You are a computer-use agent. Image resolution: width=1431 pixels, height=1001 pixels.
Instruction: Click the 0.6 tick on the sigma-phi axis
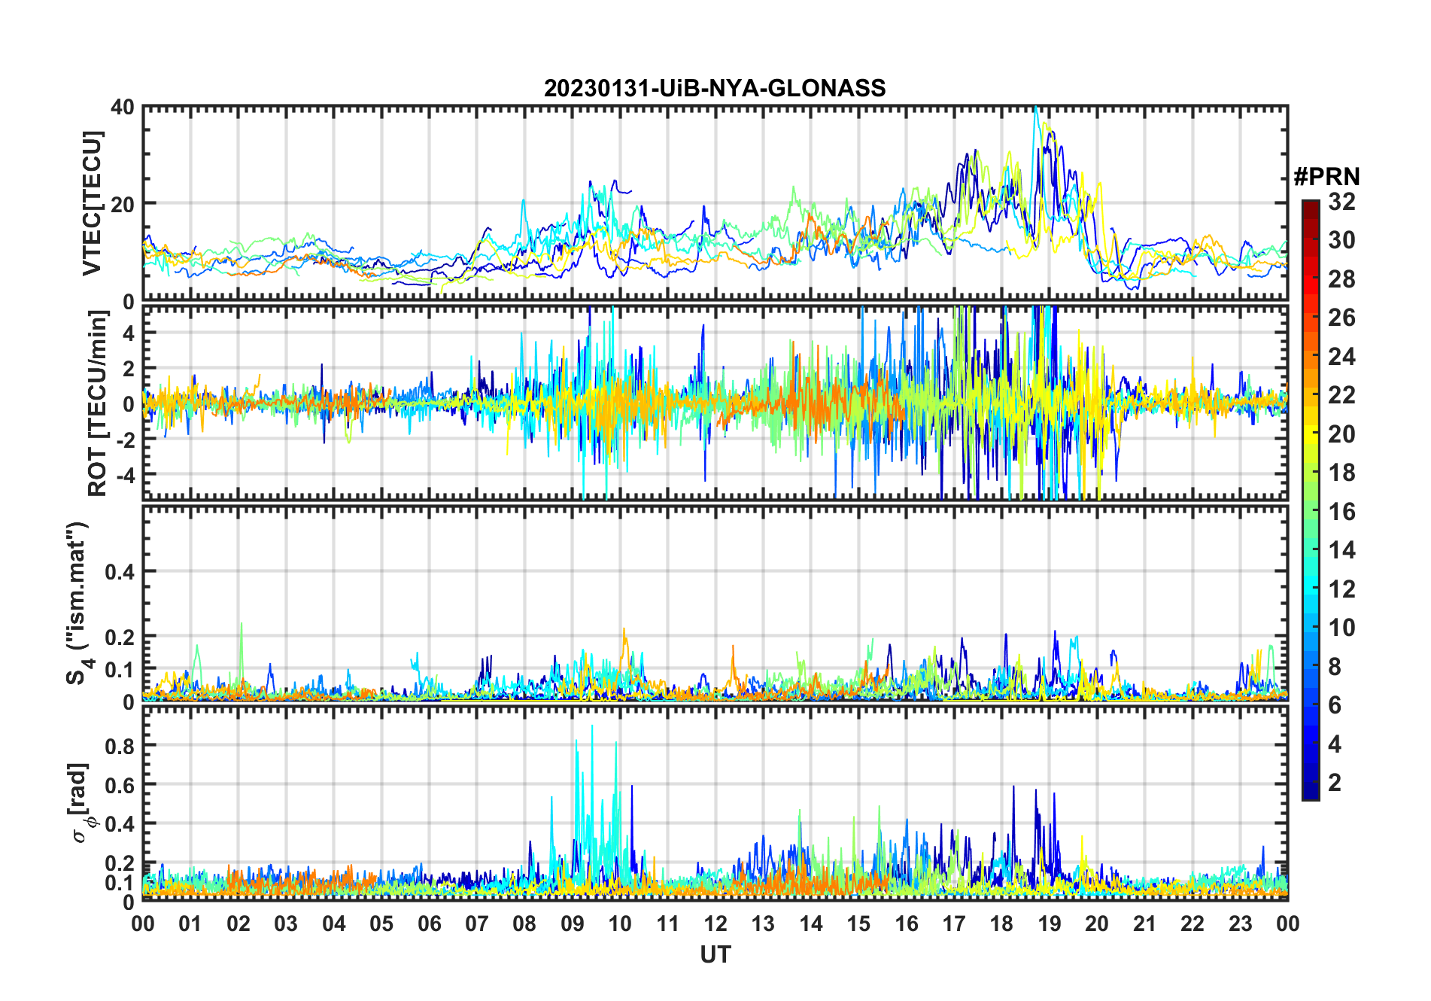[x=120, y=785]
